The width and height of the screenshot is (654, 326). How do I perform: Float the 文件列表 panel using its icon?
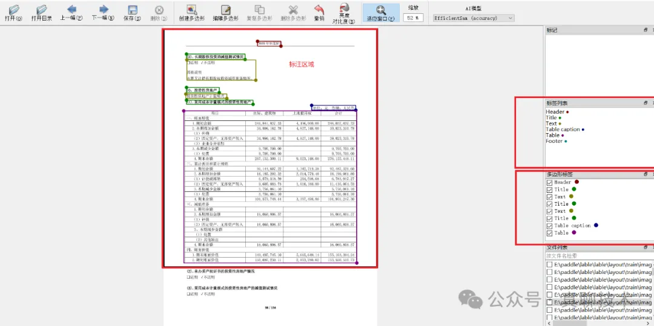pyautogui.click(x=646, y=248)
